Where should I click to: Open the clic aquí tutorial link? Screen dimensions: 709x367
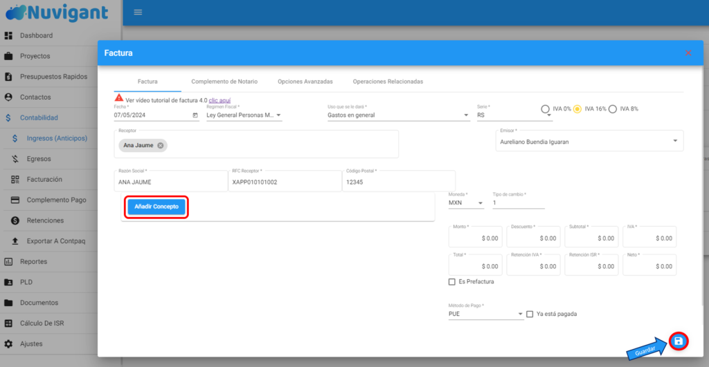click(x=219, y=100)
